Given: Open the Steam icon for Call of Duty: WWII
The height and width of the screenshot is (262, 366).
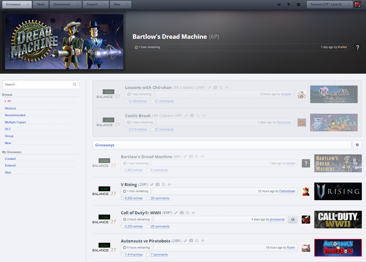Looking at the screenshot, I should [176, 213].
